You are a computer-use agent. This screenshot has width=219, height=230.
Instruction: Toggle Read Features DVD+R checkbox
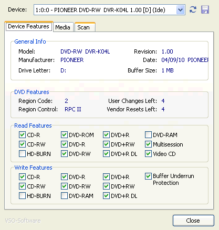[106, 135]
